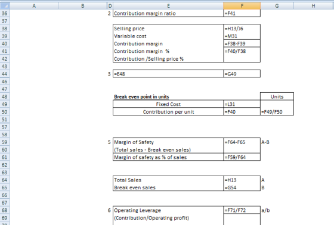The image size is (334, 225).
Task: Click the 'A-B' note cell
Action: [277, 142]
